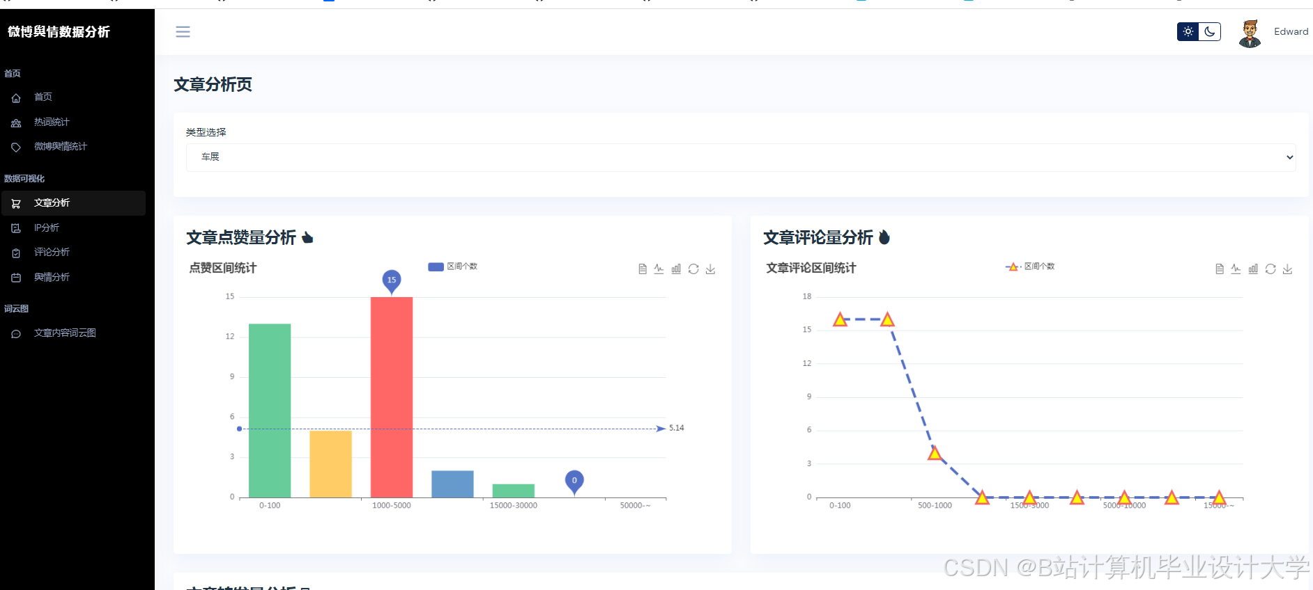Click the red 1000-5000 bar
Viewport: 1313px width, 590px height.
(x=392, y=397)
